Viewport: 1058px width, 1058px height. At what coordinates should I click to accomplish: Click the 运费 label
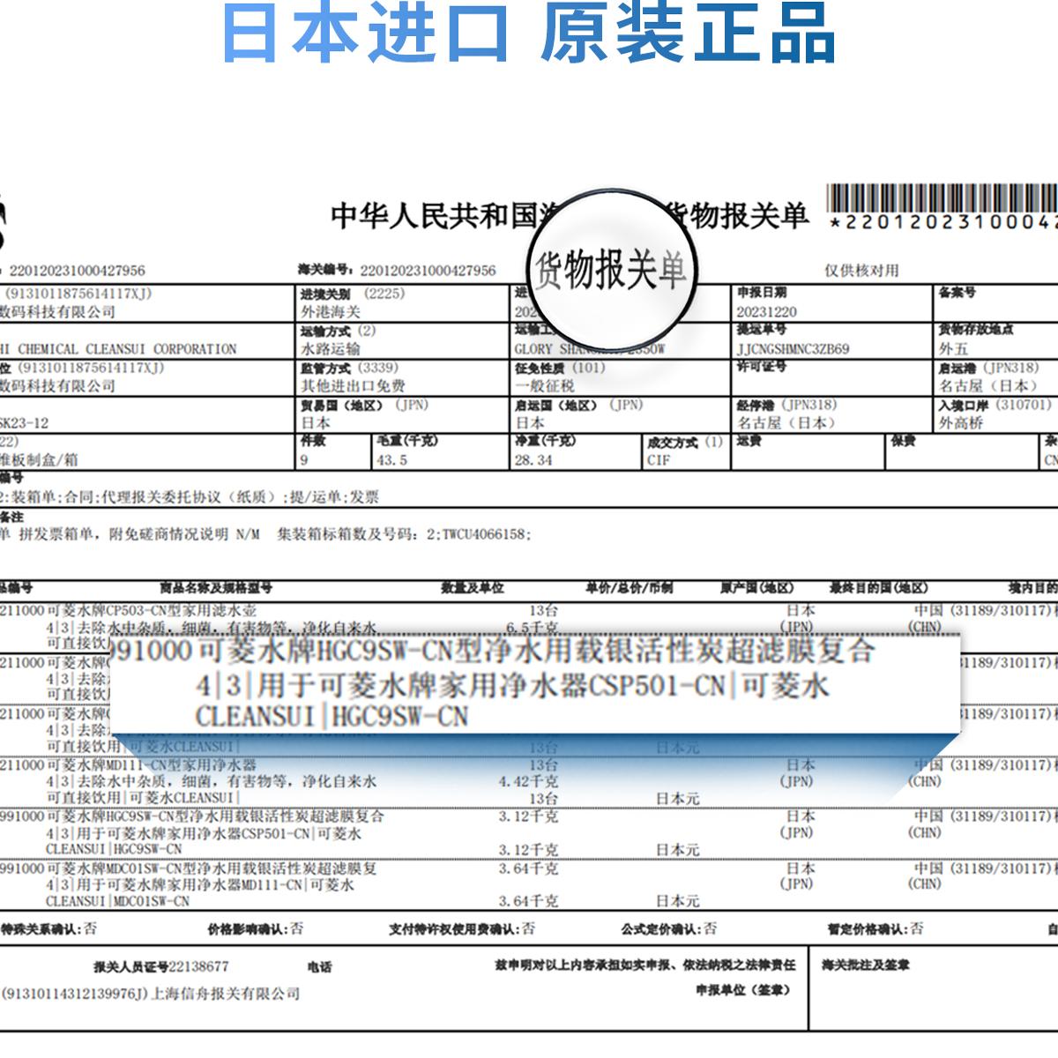(749, 440)
